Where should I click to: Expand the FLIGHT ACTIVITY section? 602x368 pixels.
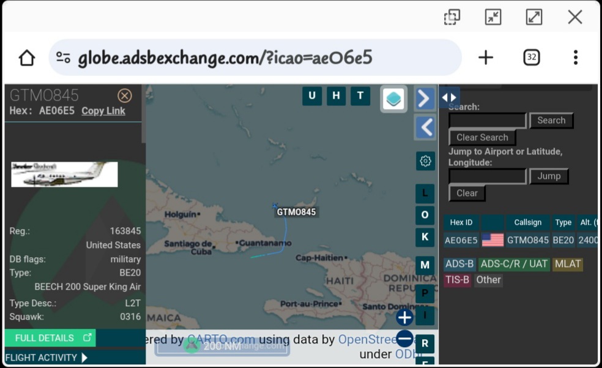(46, 358)
